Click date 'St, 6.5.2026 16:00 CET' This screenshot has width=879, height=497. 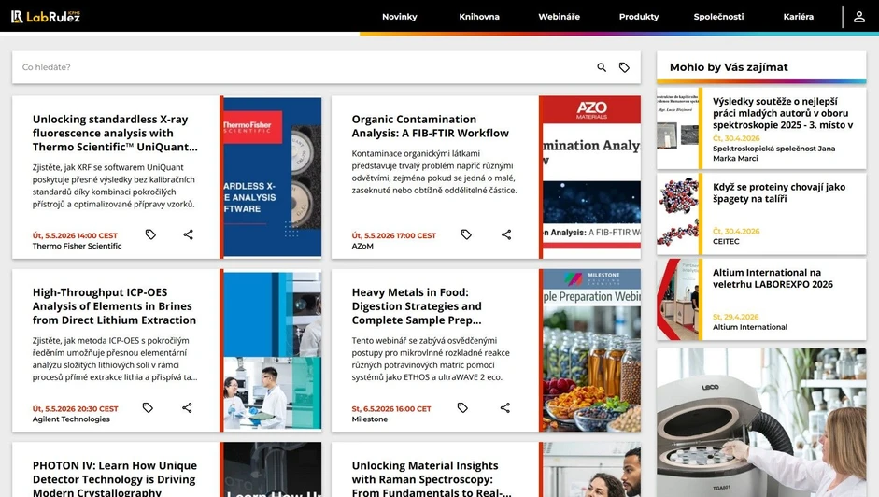[391, 409]
